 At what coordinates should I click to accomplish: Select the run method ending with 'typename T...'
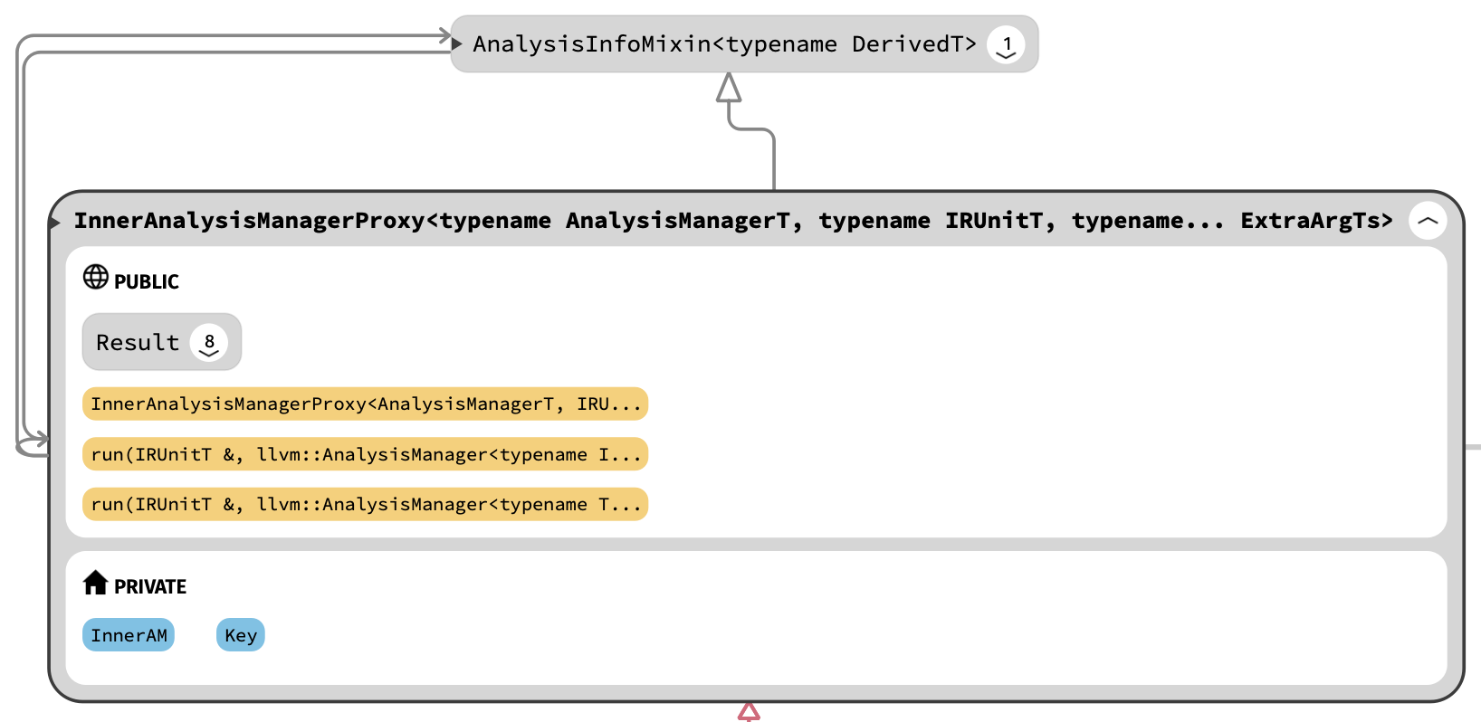(365, 505)
